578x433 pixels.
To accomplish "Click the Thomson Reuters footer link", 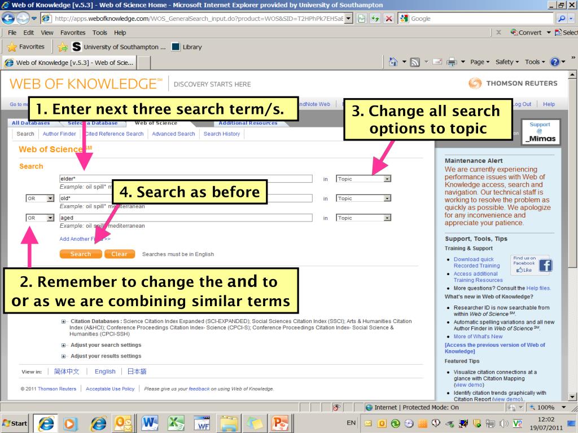I will [57, 389].
